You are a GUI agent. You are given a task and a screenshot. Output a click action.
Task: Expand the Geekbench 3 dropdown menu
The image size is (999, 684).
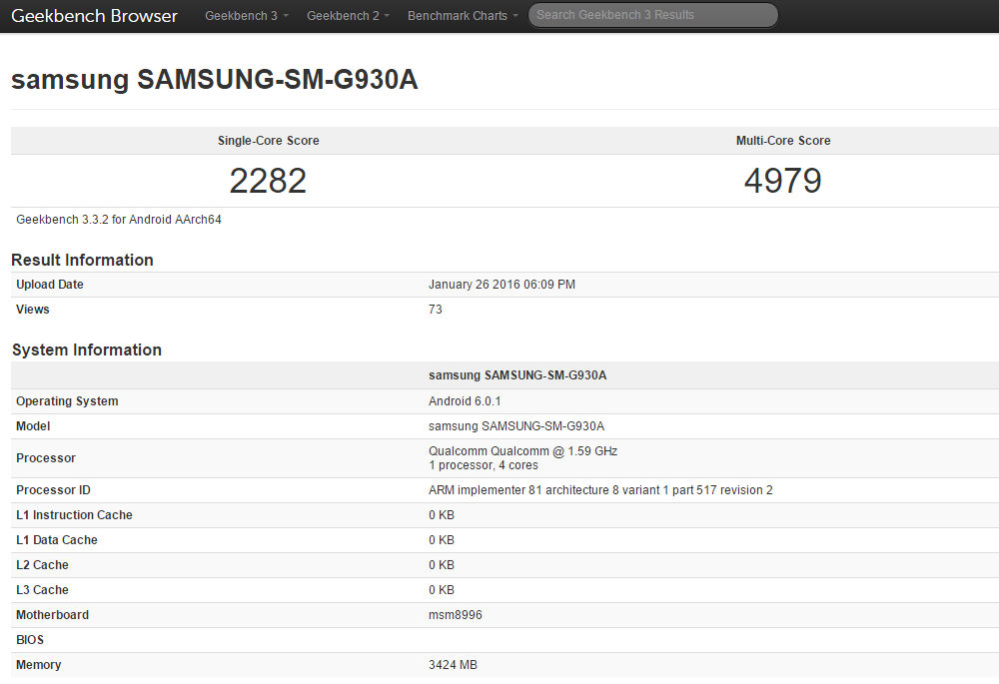(247, 15)
